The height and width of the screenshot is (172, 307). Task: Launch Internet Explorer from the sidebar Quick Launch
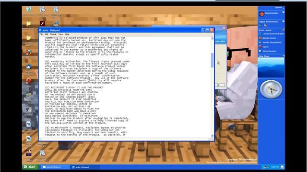coord(272,34)
